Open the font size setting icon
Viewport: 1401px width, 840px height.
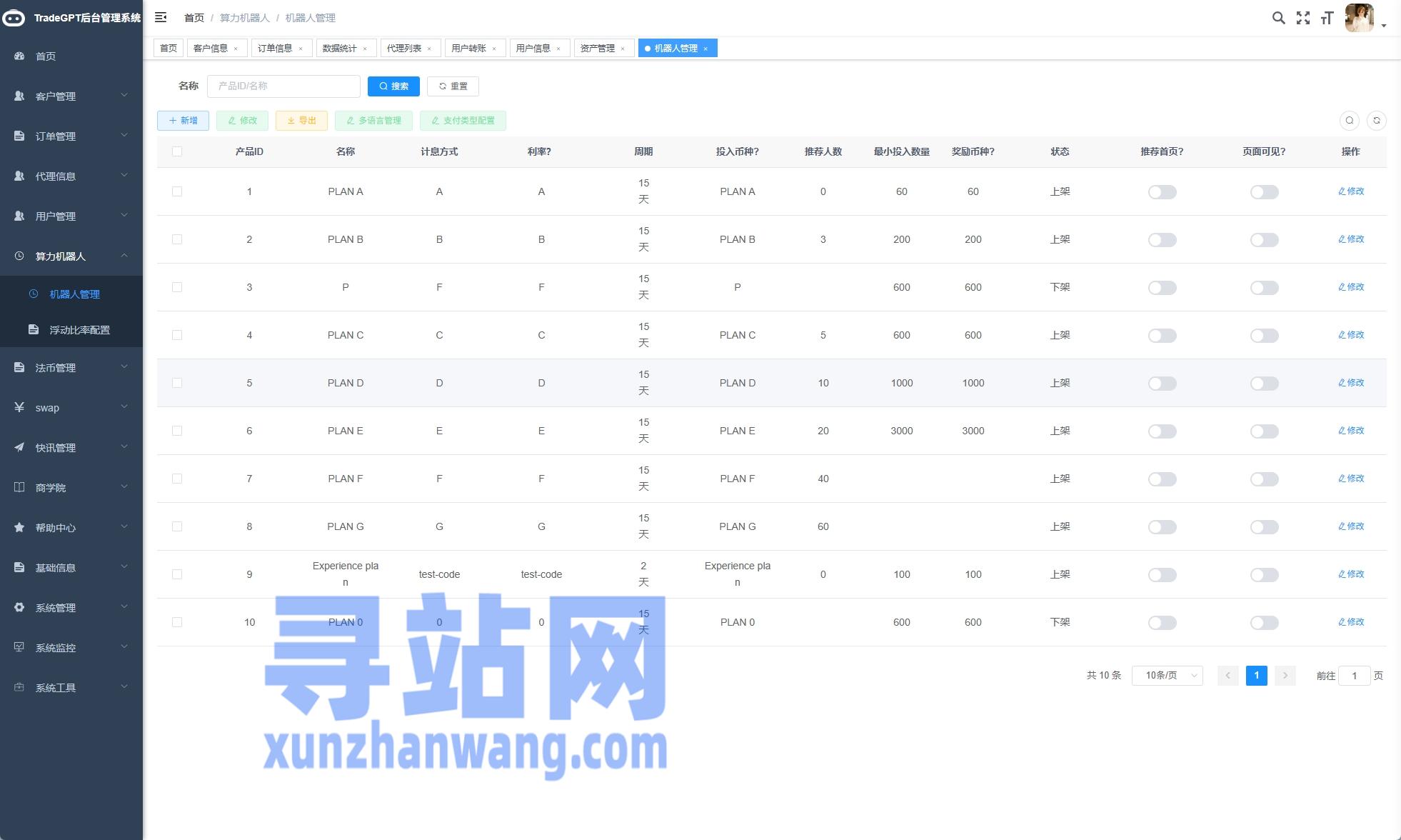pyautogui.click(x=1327, y=18)
